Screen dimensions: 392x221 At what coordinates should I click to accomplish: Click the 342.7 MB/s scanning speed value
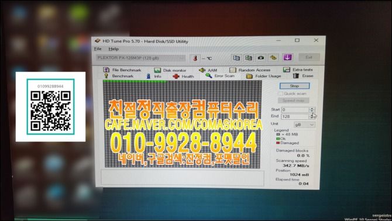tap(296, 165)
